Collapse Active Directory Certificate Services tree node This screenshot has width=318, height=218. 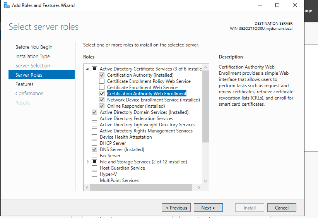pos(87,69)
